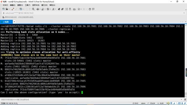Screen dimensions: 187x105
Task: Click the new file transfer icon
Action: (x=79, y=9)
